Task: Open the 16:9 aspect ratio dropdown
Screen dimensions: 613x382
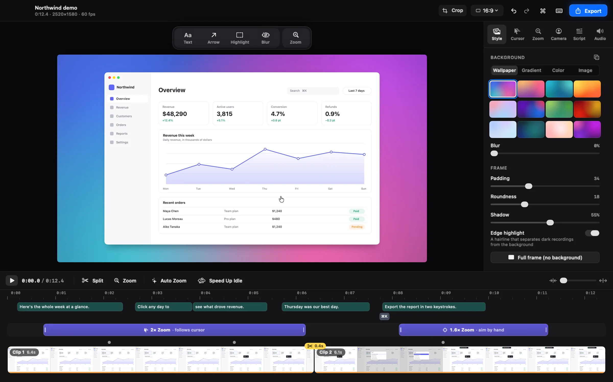Action: coord(487,10)
